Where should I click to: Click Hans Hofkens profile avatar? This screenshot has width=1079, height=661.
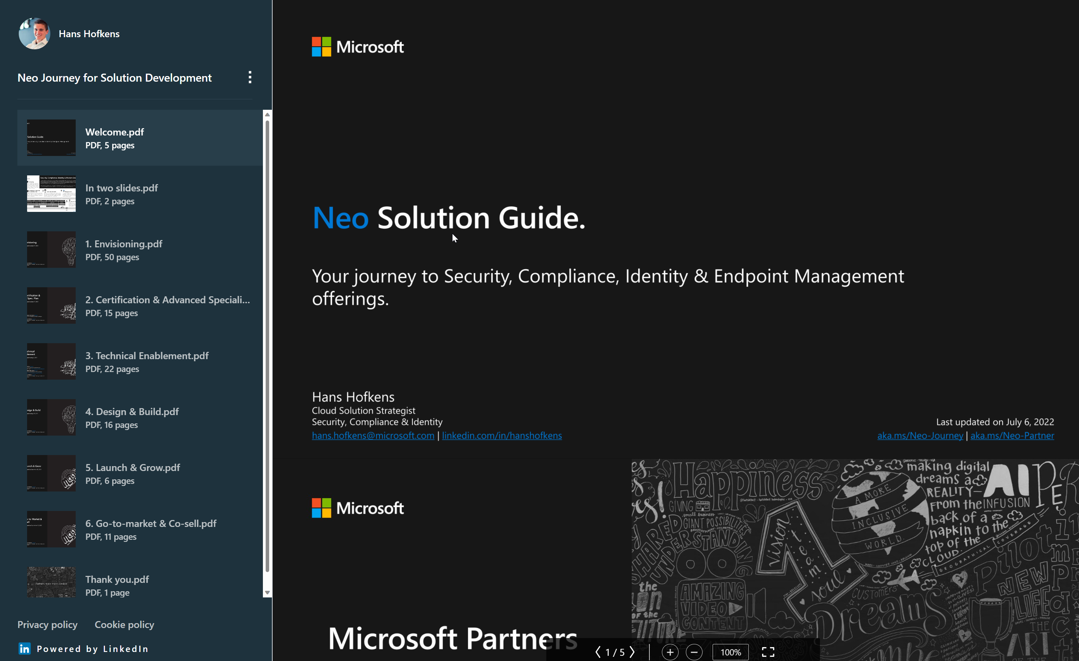[x=34, y=34]
